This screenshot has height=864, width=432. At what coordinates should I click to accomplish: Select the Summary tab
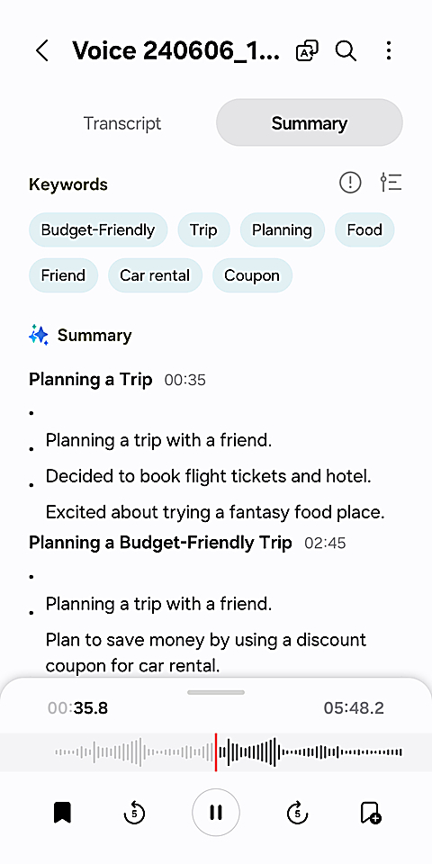coord(309,123)
